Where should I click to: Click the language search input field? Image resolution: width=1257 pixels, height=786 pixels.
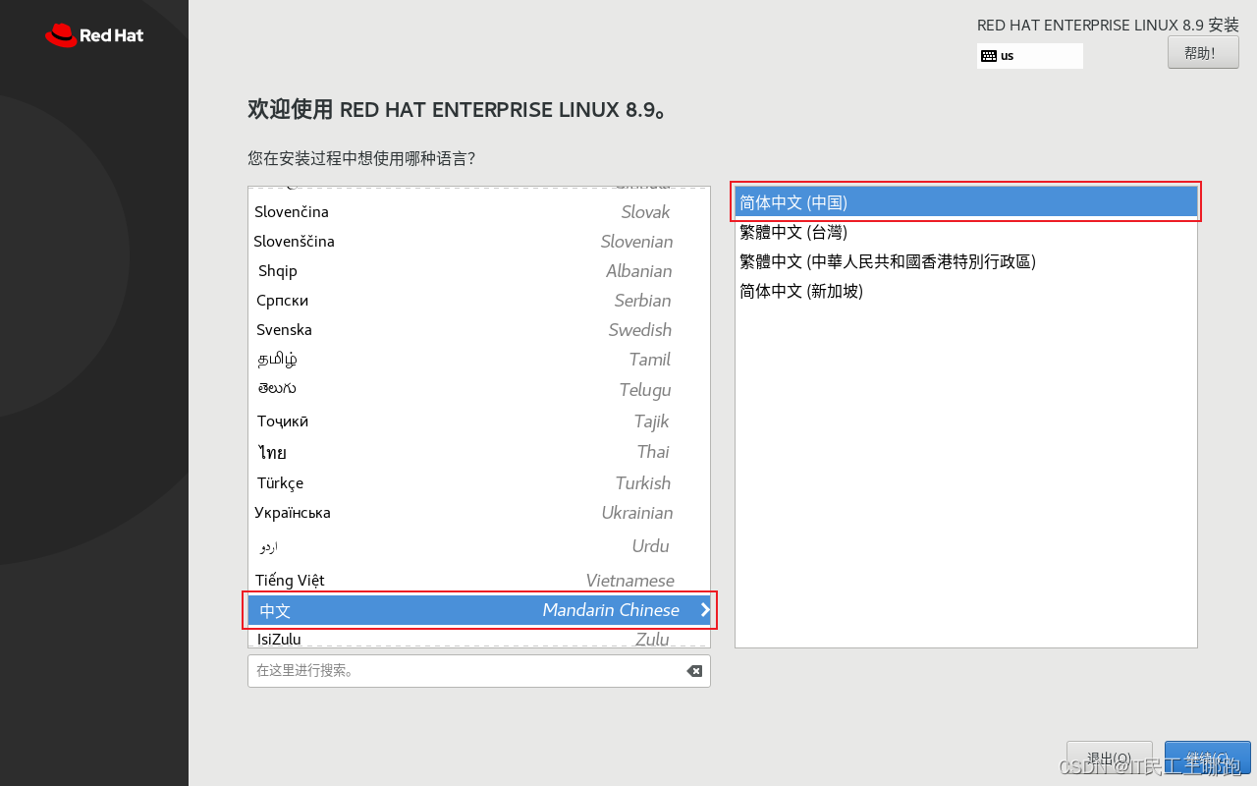tap(479, 671)
